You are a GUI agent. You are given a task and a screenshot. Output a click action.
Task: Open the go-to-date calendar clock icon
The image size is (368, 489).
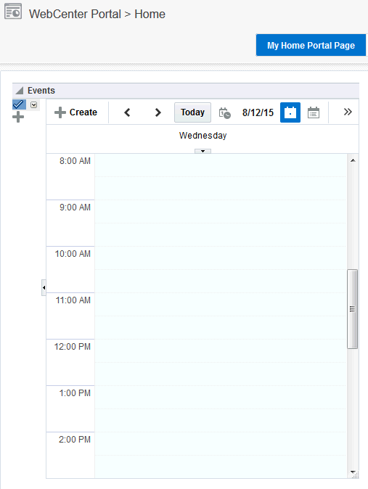[225, 112]
